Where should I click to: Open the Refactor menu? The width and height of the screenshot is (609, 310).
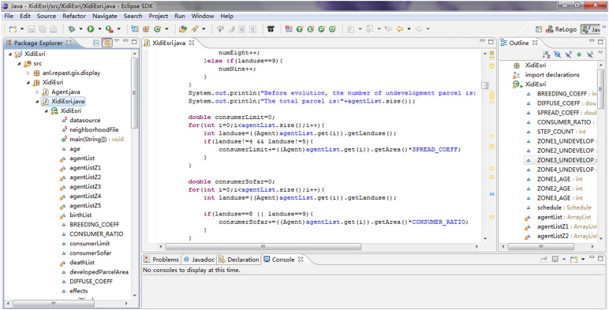[74, 16]
